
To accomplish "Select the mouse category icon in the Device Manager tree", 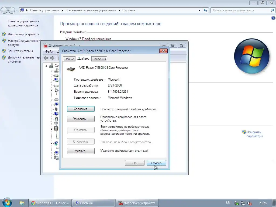I will point(56,119).
